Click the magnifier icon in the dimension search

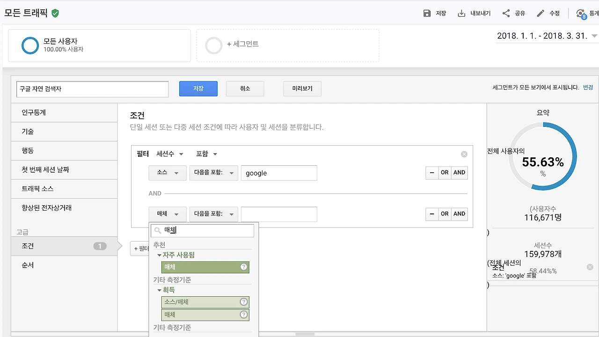coord(158,230)
